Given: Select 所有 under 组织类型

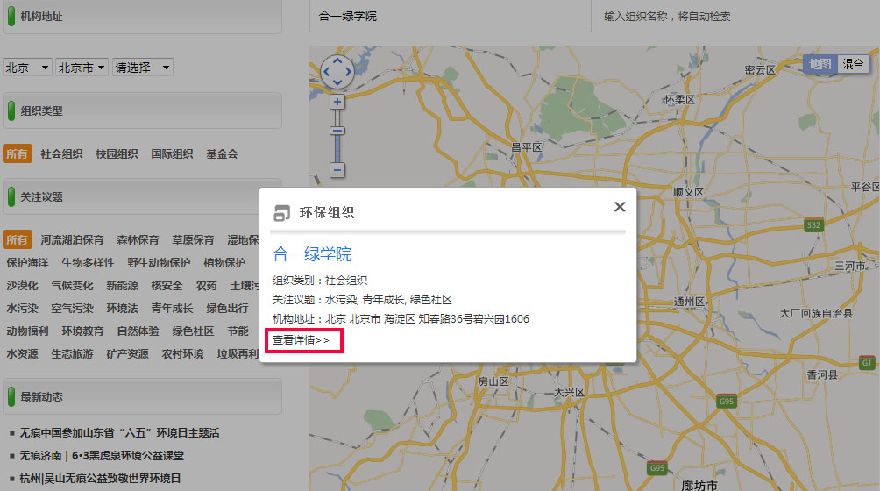Looking at the screenshot, I should coord(18,154).
